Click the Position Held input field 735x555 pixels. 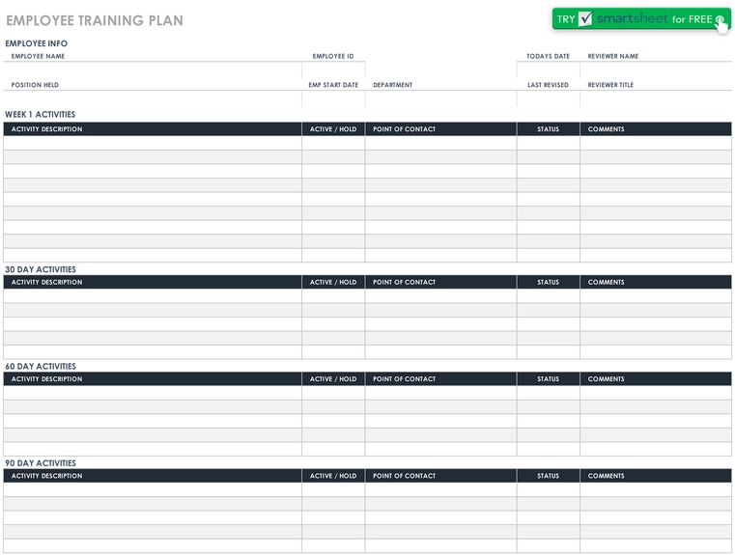click(153, 98)
